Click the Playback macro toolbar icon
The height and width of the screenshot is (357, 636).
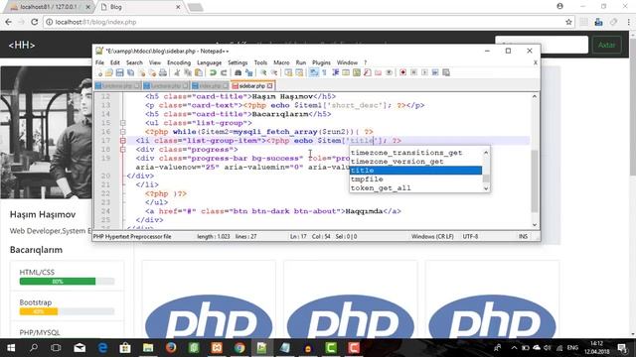coord(424,72)
